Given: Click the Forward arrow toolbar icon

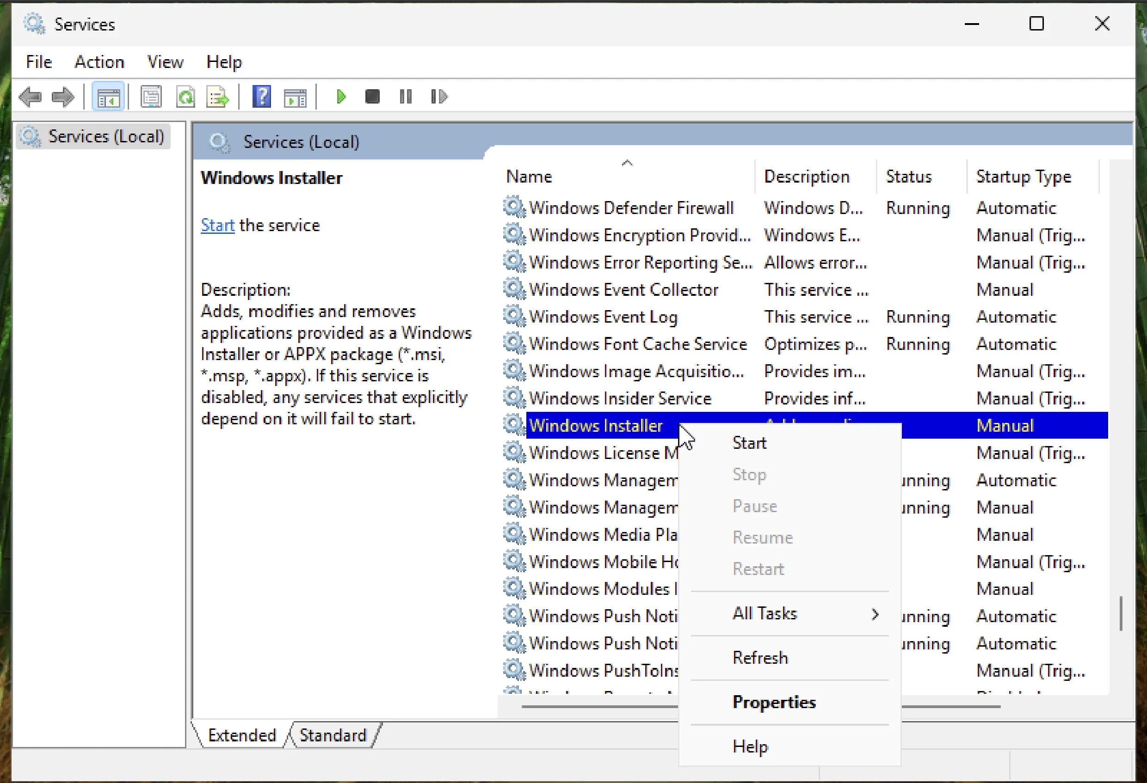Looking at the screenshot, I should pos(63,97).
